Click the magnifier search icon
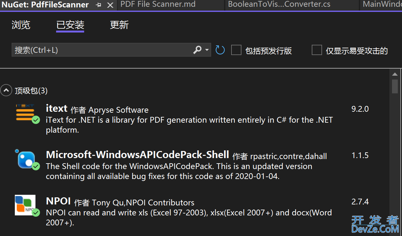The height and width of the screenshot is (236, 402). (x=197, y=50)
